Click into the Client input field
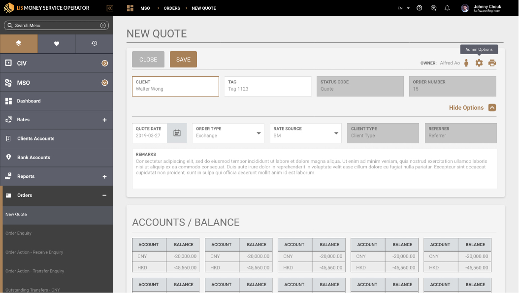Screen dimensions: 519x293 (175, 89)
